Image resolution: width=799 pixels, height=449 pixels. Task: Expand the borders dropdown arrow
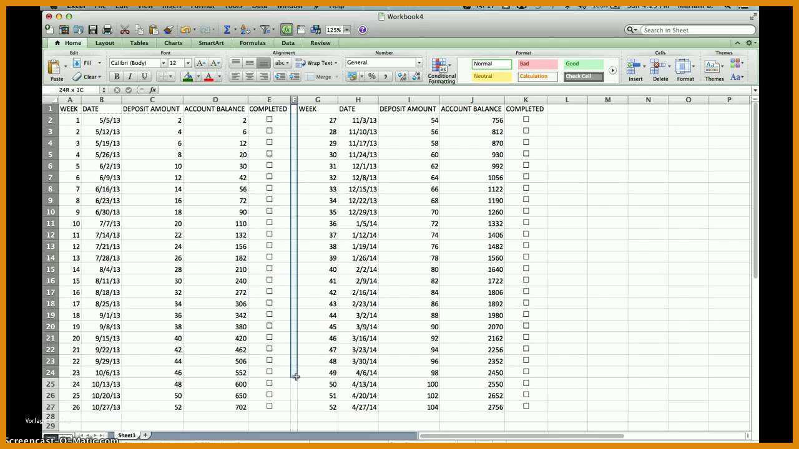click(172, 77)
